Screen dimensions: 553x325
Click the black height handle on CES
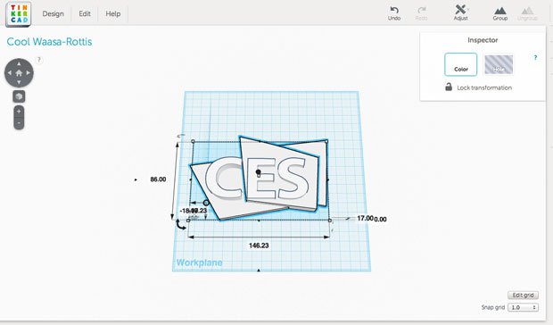pyautogui.click(x=258, y=172)
